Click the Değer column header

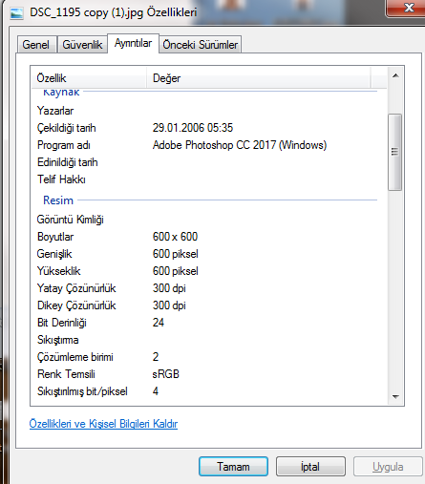259,78
